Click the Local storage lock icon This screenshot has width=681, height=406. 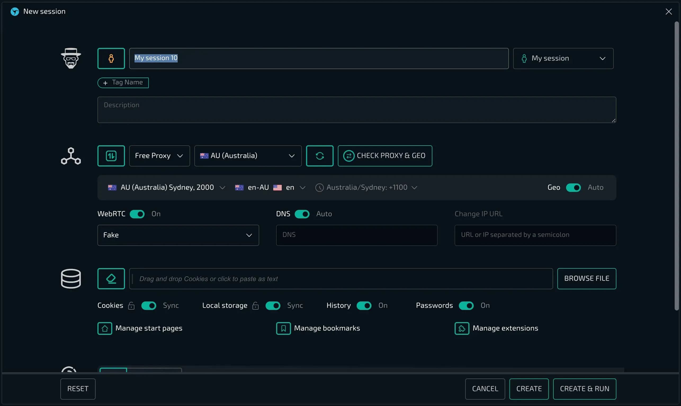[x=256, y=306]
